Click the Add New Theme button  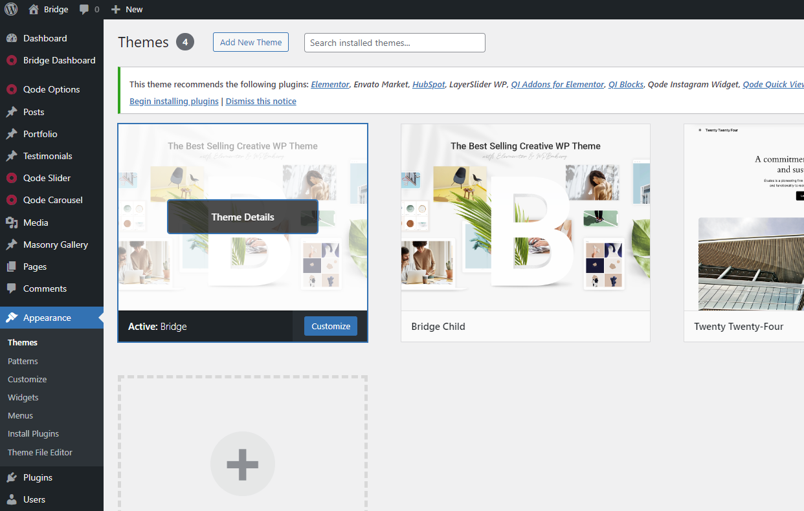251,42
